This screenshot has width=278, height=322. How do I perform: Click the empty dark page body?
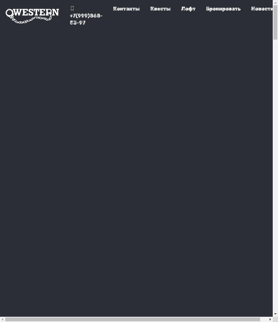coord(136,164)
